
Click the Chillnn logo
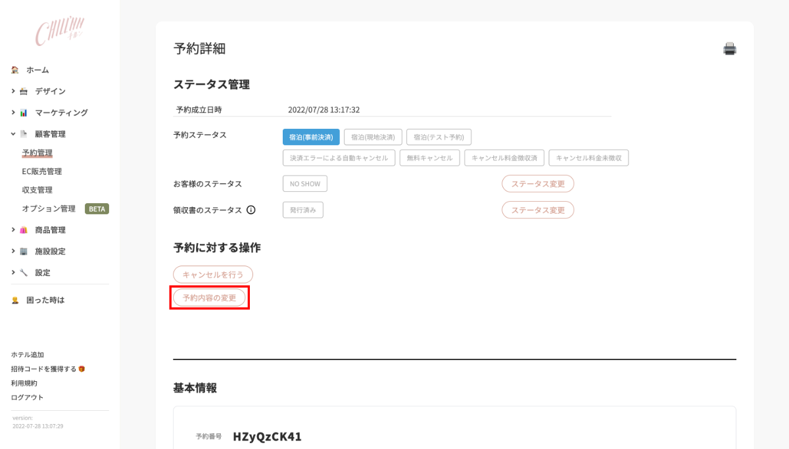click(x=59, y=31)
